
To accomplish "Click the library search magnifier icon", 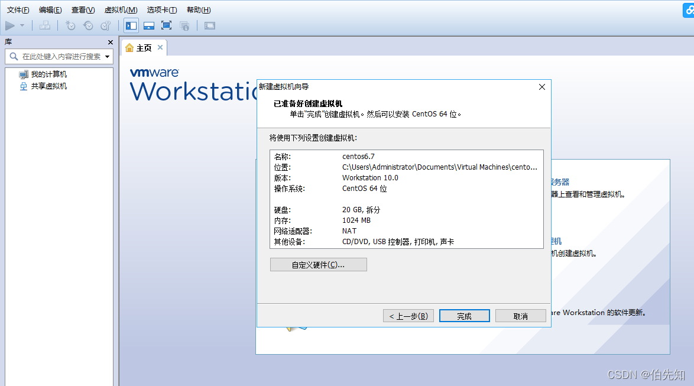I will (14, 56).
